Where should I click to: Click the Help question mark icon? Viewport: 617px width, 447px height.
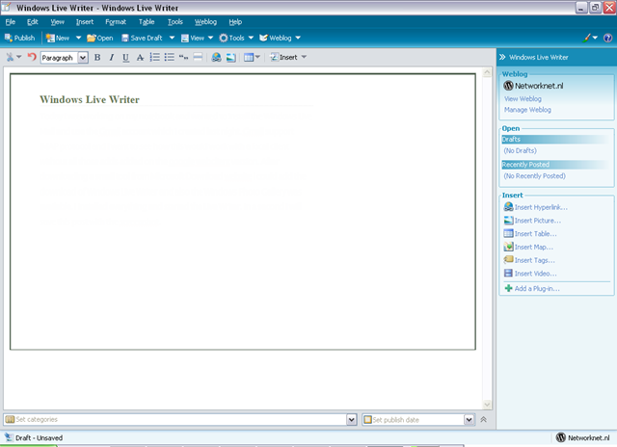[x=607, y=38]
